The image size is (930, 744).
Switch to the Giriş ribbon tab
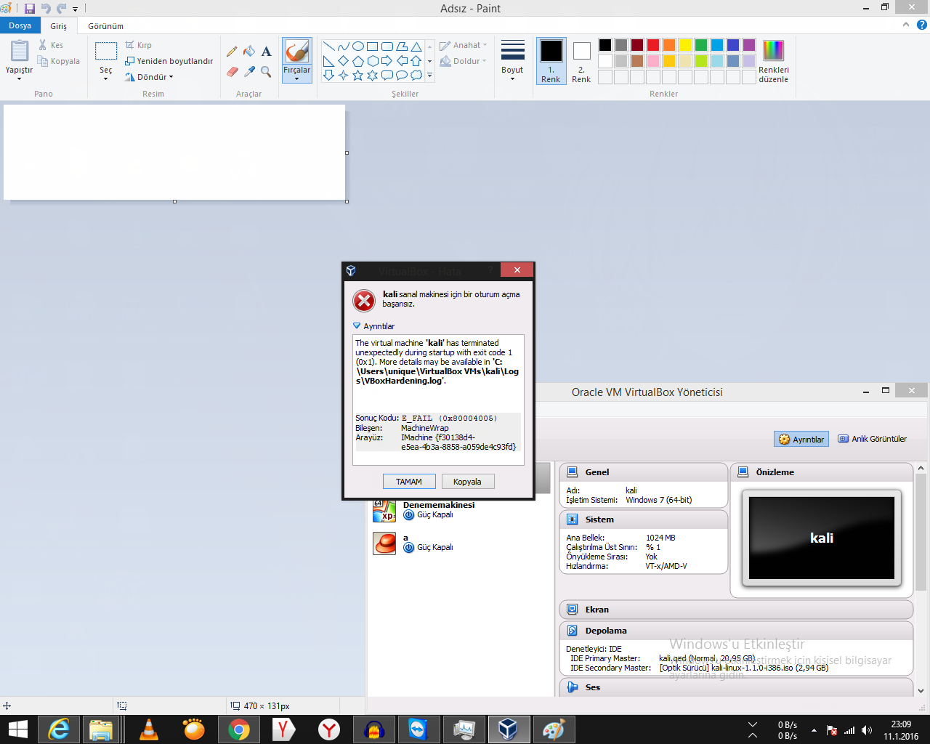[59, 26]
